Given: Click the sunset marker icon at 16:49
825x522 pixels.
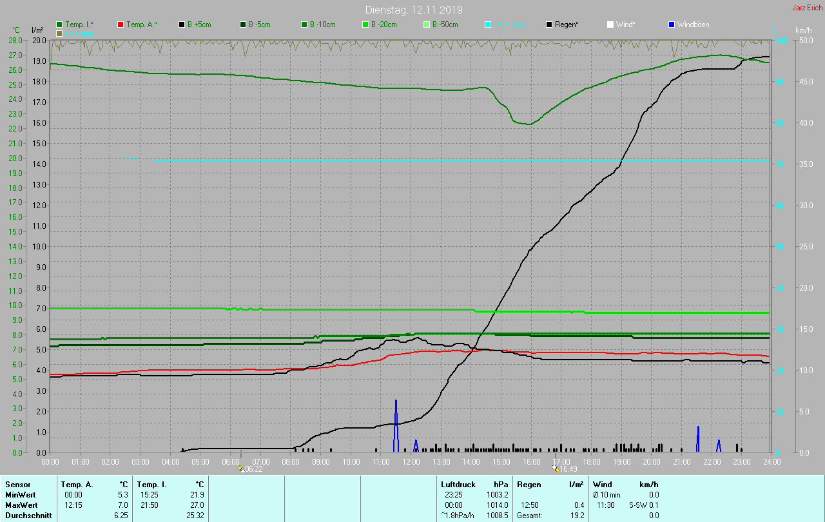Looking at the screenshot, I should click(556, 469).
